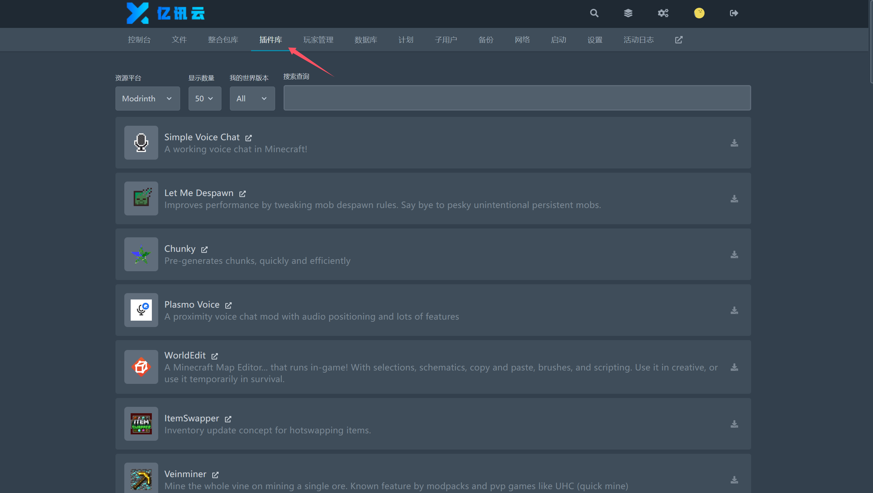Open Simple Voice Chat external link icon

pos(249,138)
